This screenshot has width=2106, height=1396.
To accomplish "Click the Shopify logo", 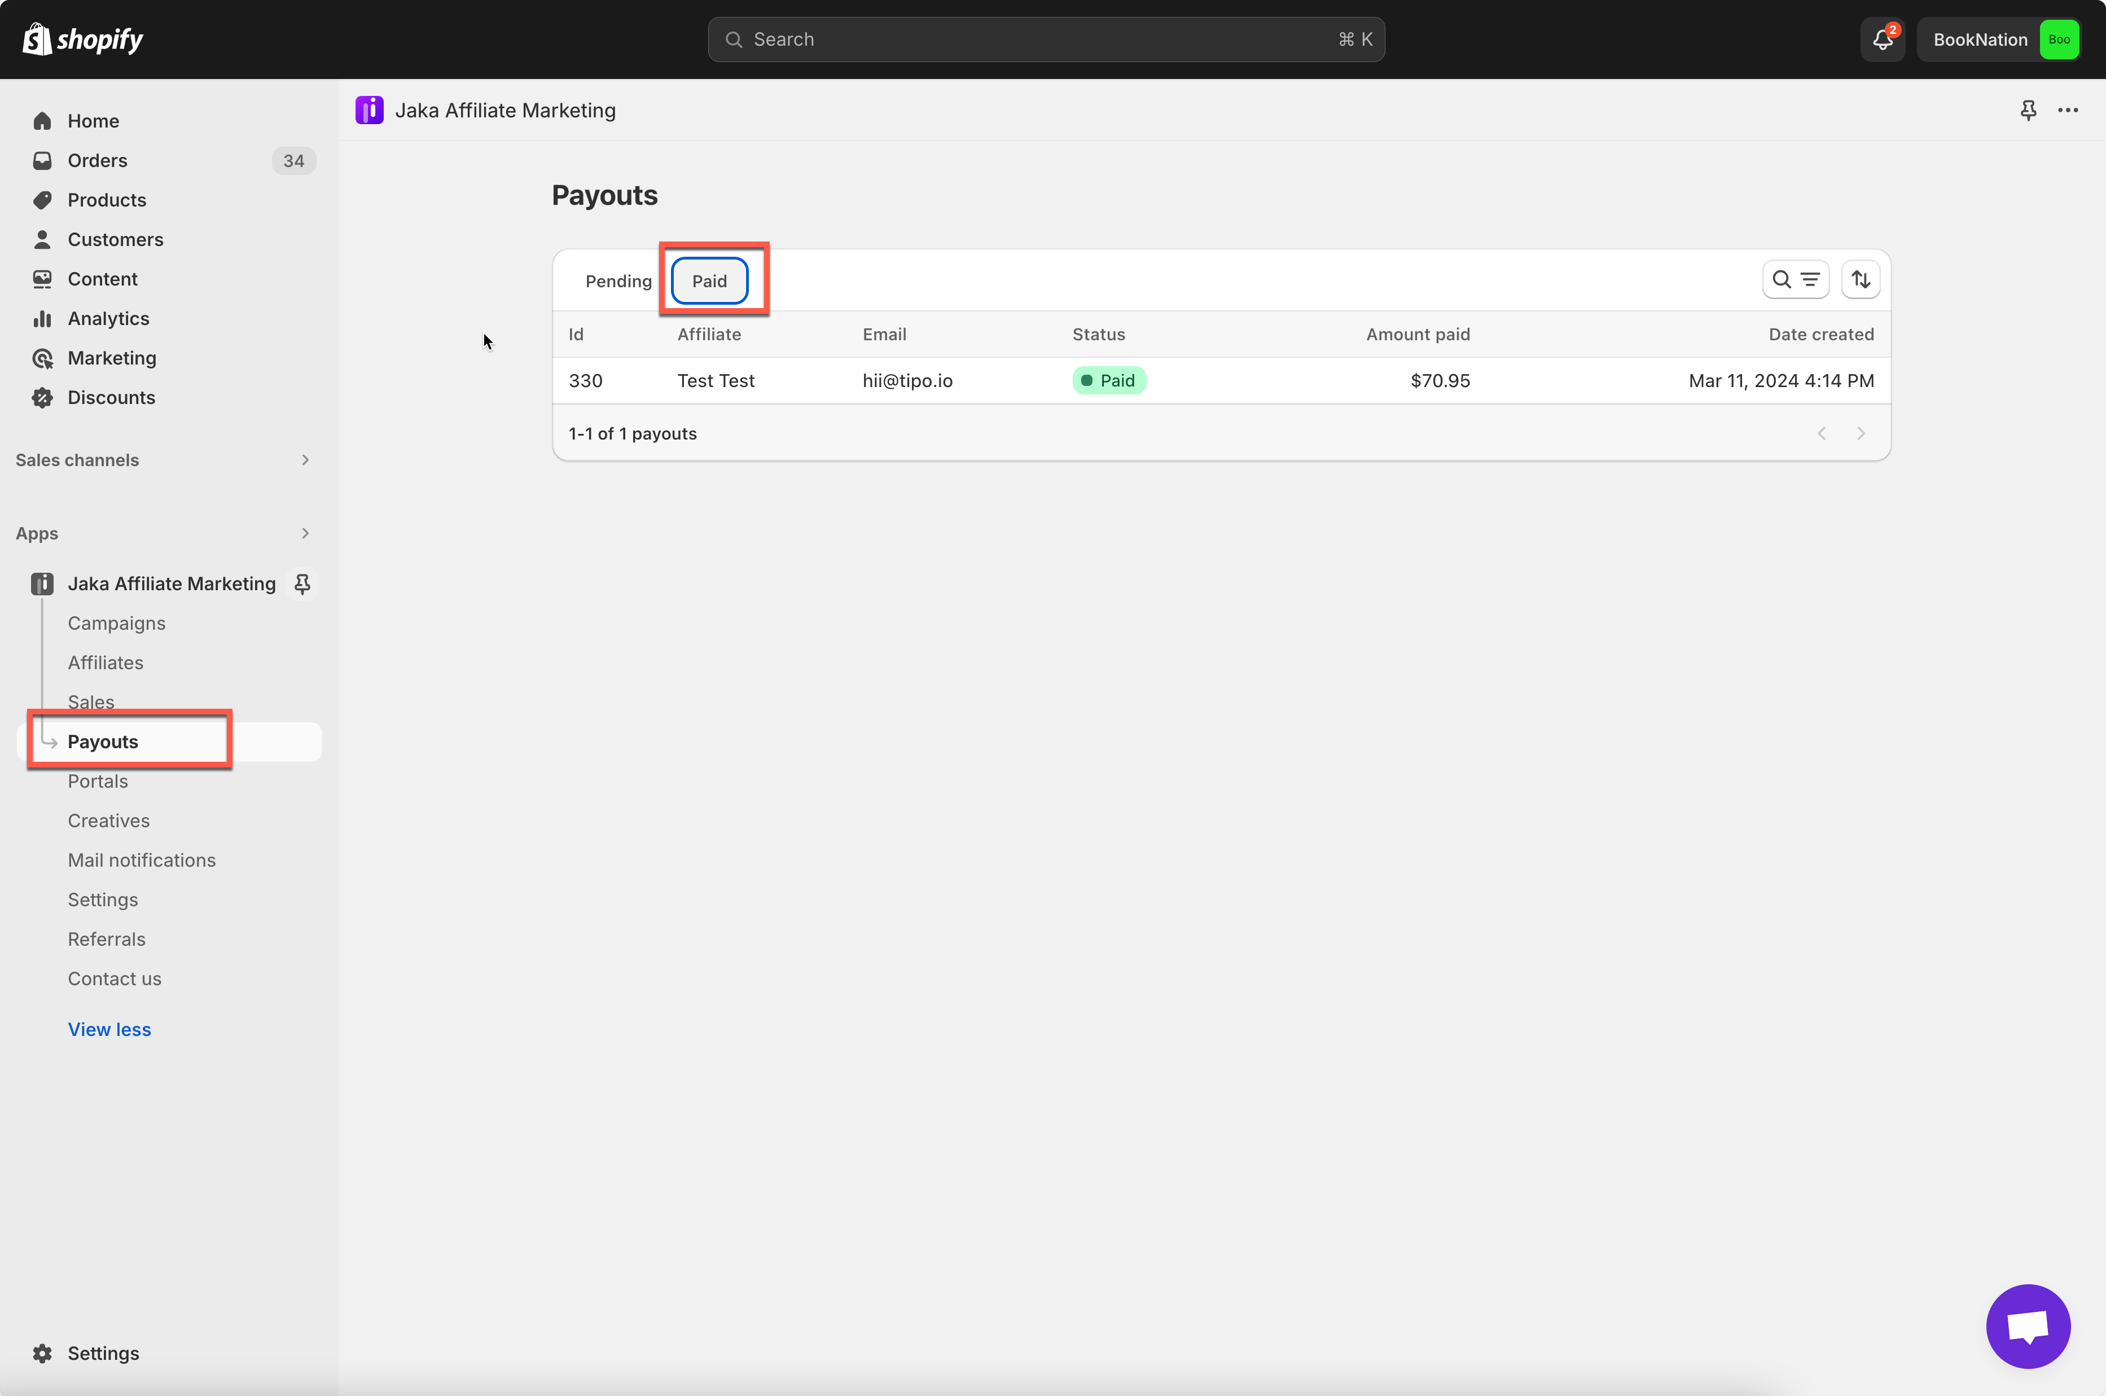I will coord(83,39).
